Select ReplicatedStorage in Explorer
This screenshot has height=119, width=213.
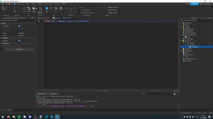tap(190, 33)
